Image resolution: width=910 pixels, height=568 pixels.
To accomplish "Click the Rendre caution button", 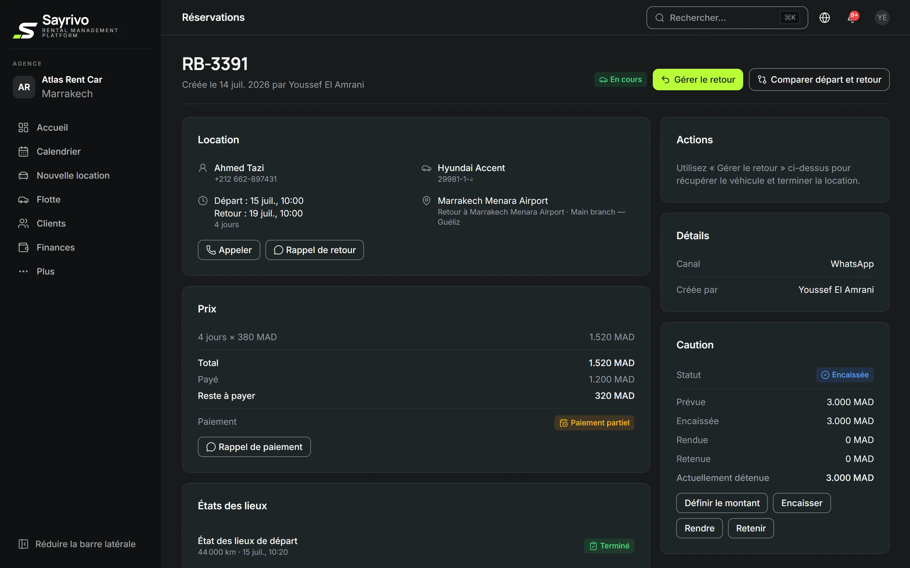I will pyautogui.click(x=700, y=528).
